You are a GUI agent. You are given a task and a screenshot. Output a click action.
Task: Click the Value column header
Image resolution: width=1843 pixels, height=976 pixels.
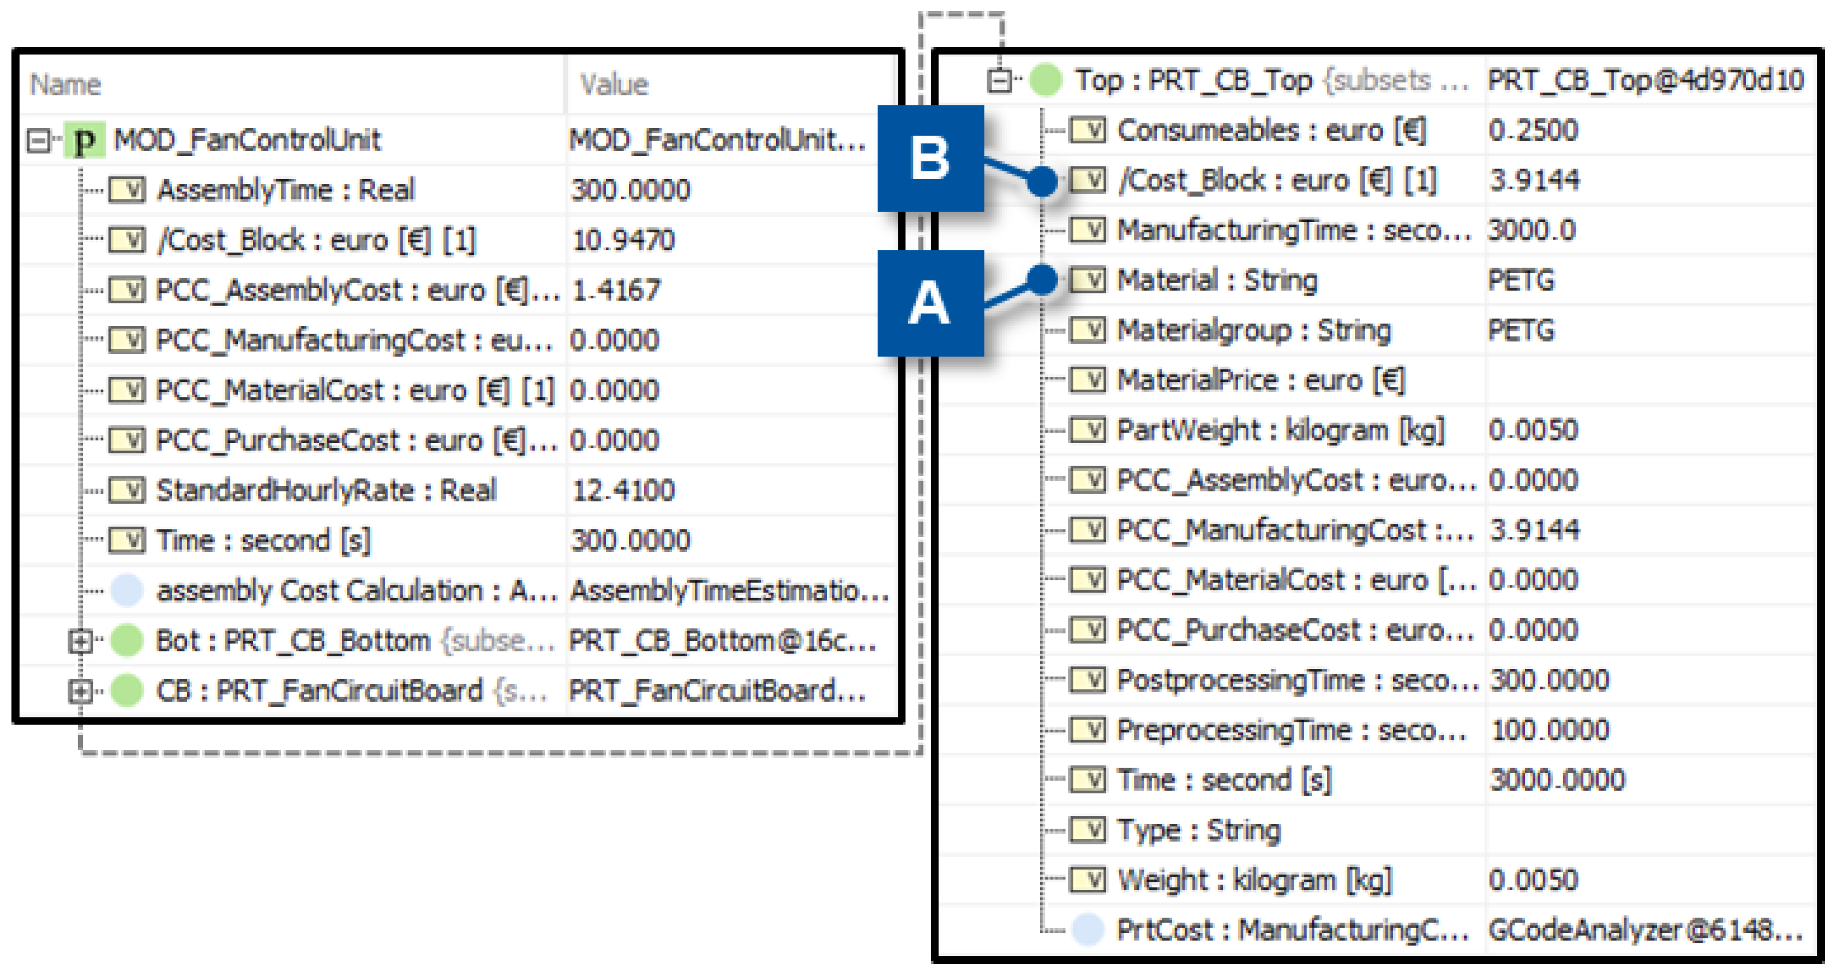pos(614,85)
